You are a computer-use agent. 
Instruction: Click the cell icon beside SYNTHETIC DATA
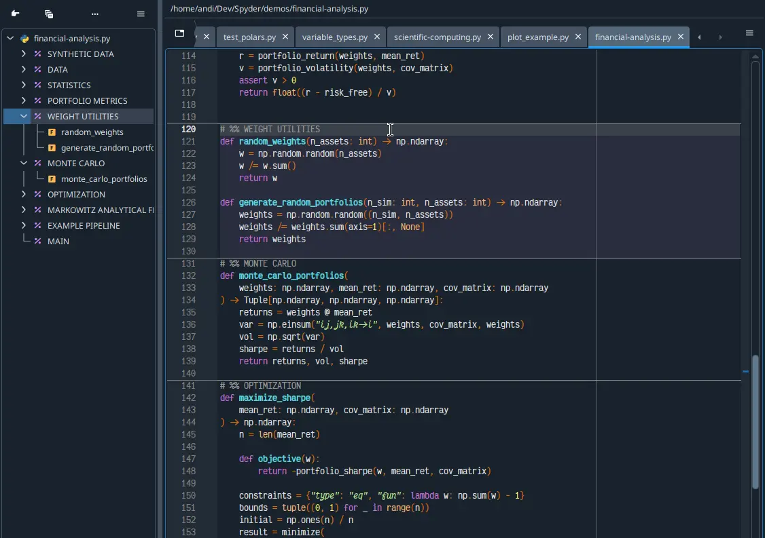pos(37,54)
